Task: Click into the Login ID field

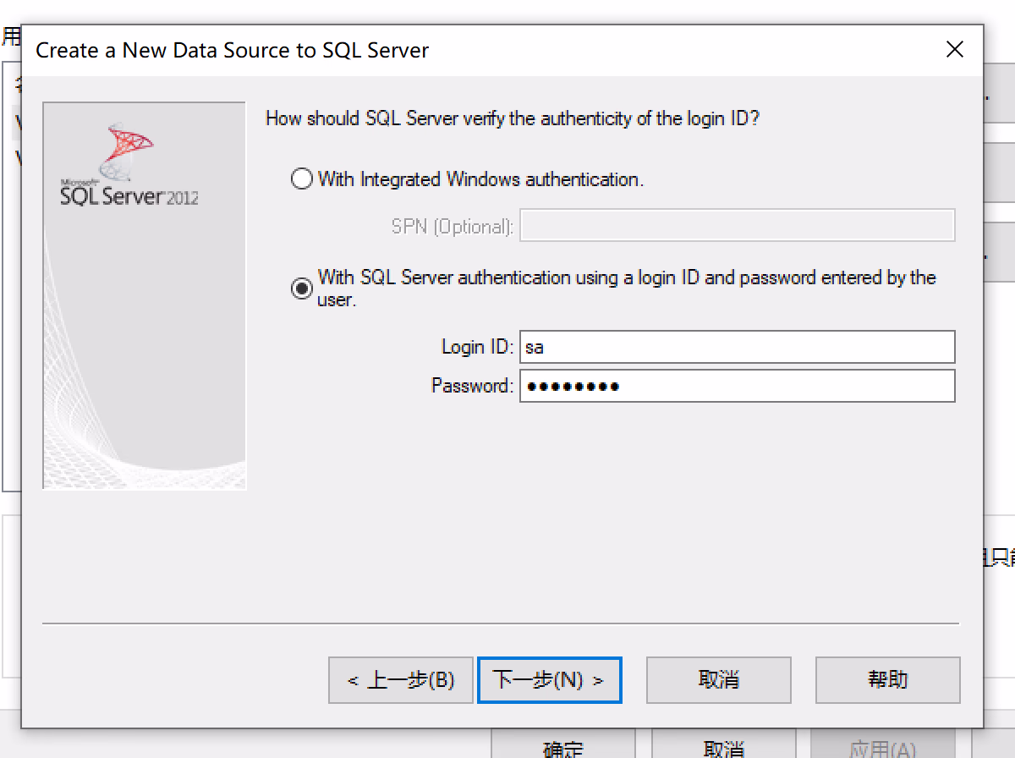Action: (x=737, y=347)
